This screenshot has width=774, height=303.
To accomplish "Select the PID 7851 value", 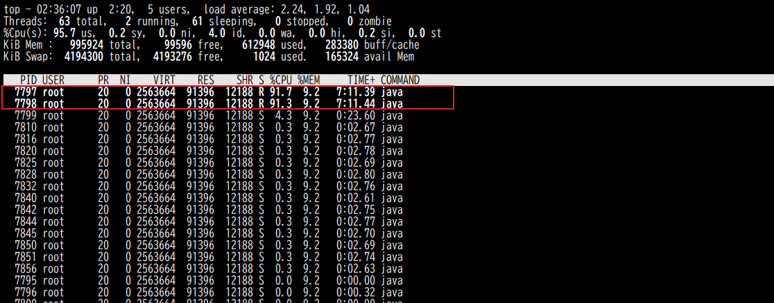I will coord(26,257).
